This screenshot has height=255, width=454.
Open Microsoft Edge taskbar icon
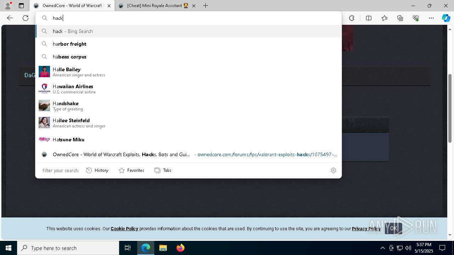tap(146, 248)
